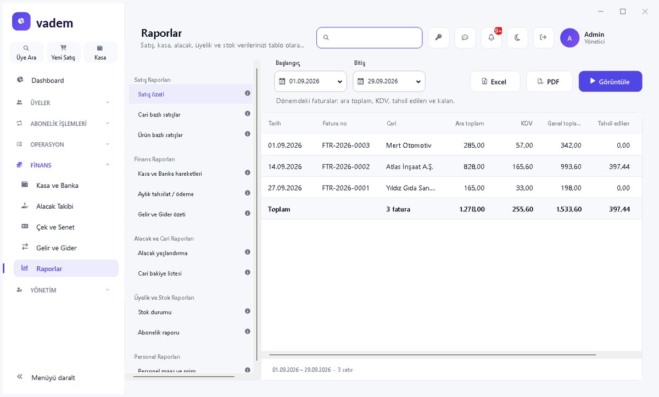Open Kasa ve Banka page
This screenshot has width=659, height=397.
(x=66, y=186)
